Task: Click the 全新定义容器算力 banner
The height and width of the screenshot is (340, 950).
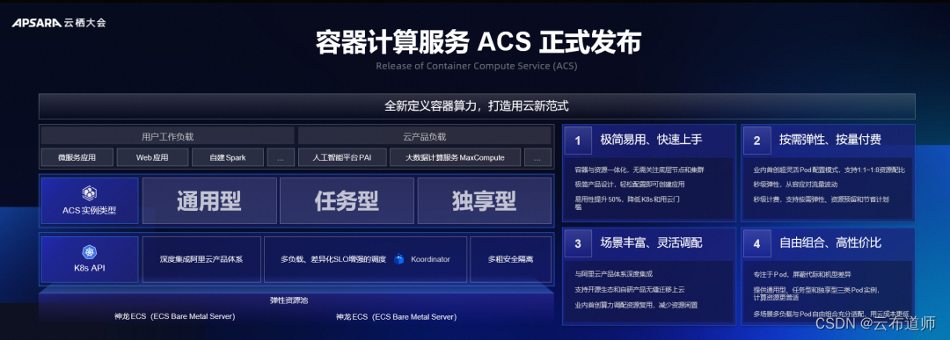Action: click(x=477, y=106)
